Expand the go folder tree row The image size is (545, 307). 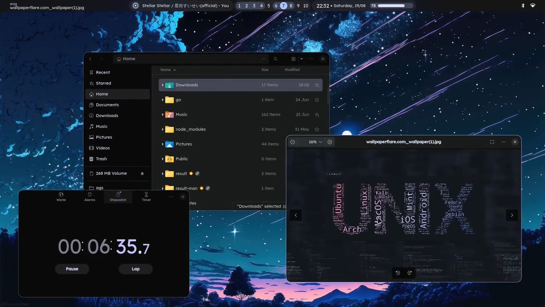(163, 100)
